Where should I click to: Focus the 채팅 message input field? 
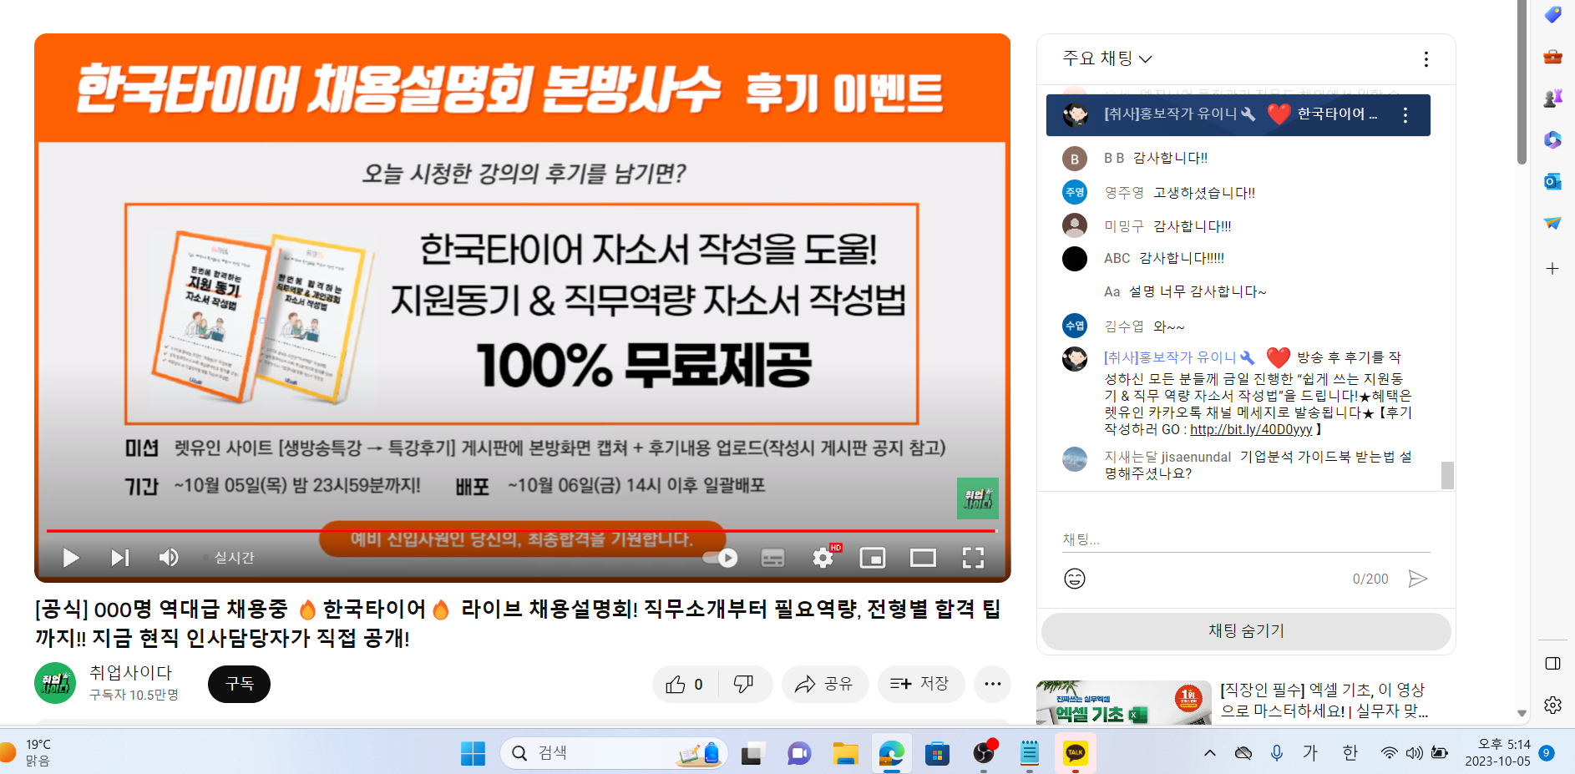1246,539
